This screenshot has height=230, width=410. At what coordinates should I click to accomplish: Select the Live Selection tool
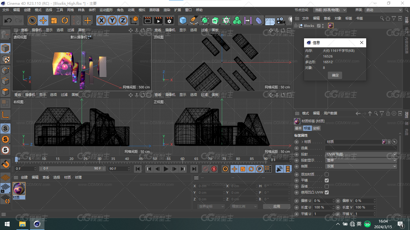pyautogui.click(x=32, y=20)
